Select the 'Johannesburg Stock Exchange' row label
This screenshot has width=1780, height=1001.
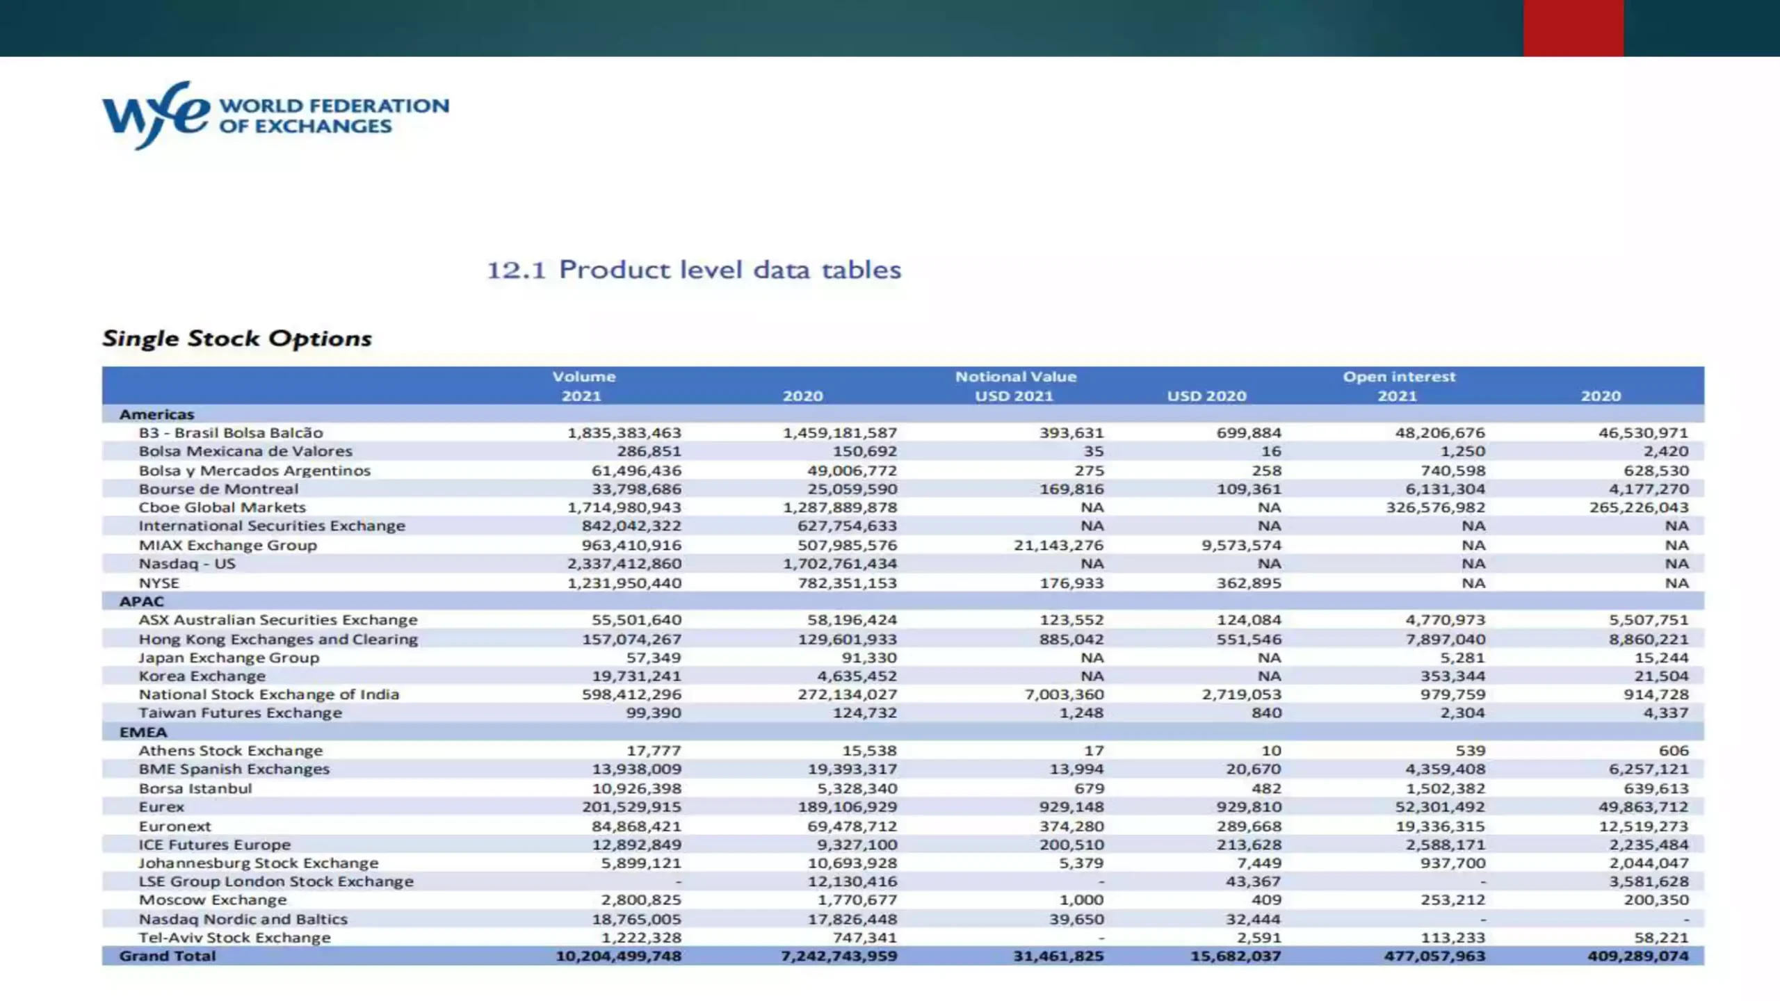coord(259,863)
